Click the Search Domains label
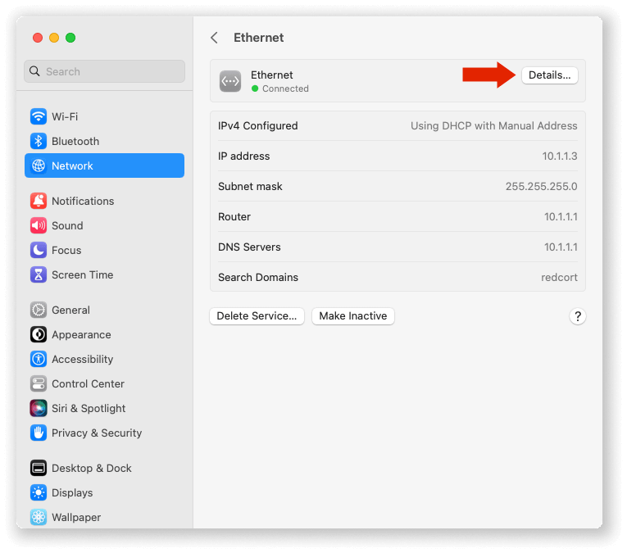The image size is (627, 553). click(x=258, y=277)
